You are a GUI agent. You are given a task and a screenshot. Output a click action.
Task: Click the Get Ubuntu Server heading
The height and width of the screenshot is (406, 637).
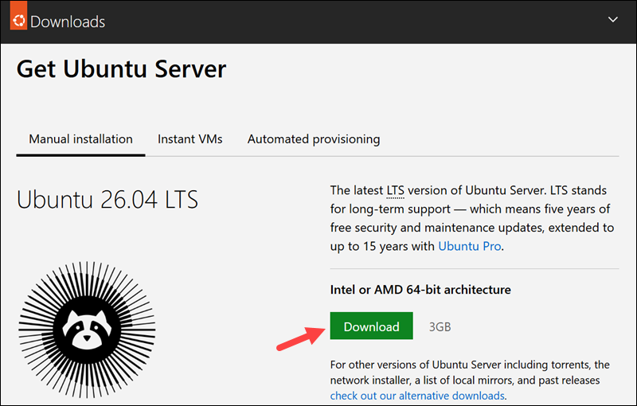point(121,68)
